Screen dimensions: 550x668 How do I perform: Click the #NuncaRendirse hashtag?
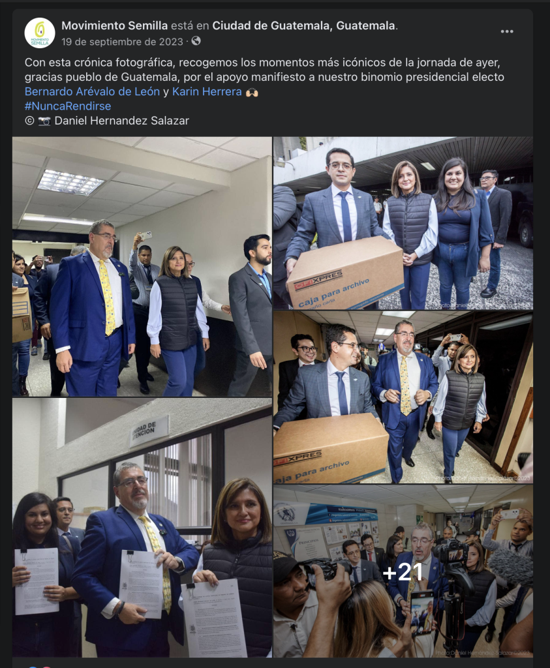click(x=68, y=106)
